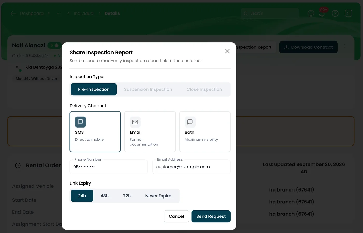This screenshot has height=233, width=363.
Task: Open the language globe menu
Action: tap(311, 13)
